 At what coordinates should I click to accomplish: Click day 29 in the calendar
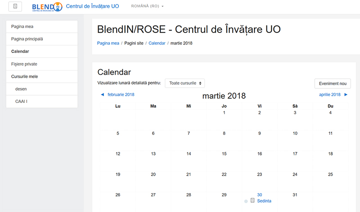point(224,195)
